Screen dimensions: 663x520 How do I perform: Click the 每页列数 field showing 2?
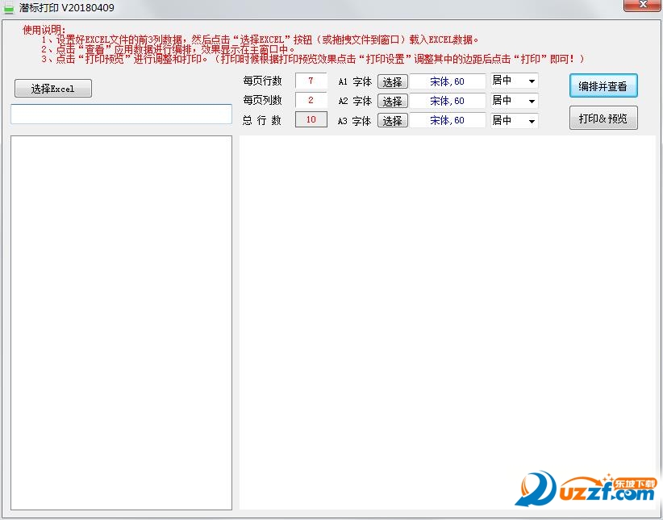click(x=311, y=100)
